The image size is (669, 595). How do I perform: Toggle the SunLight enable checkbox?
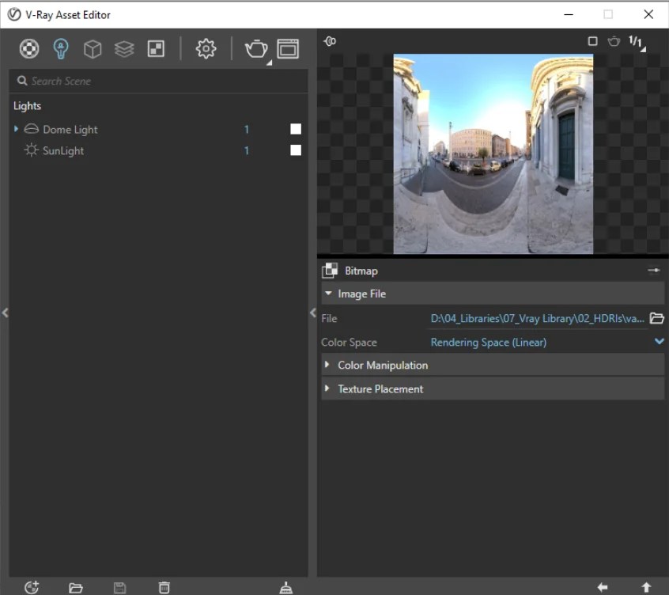point(296,150)
